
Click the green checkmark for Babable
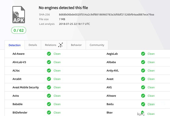[x=49, y=104]
